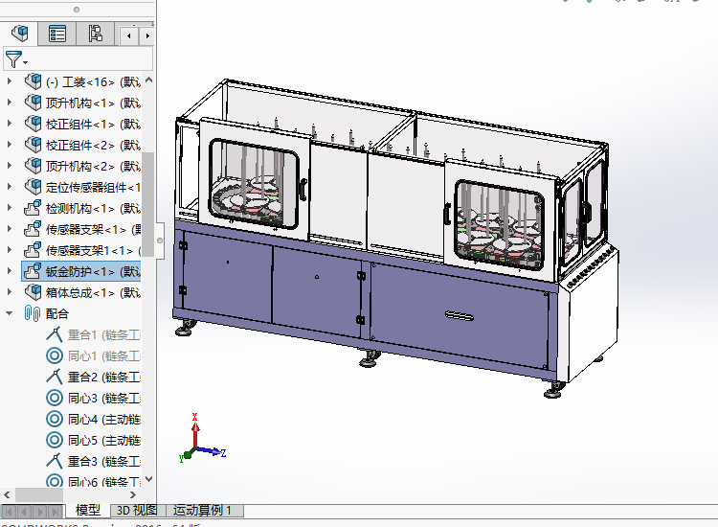
Task: Expand the 校正组件<1> node
Action: [x=10, y=124]
